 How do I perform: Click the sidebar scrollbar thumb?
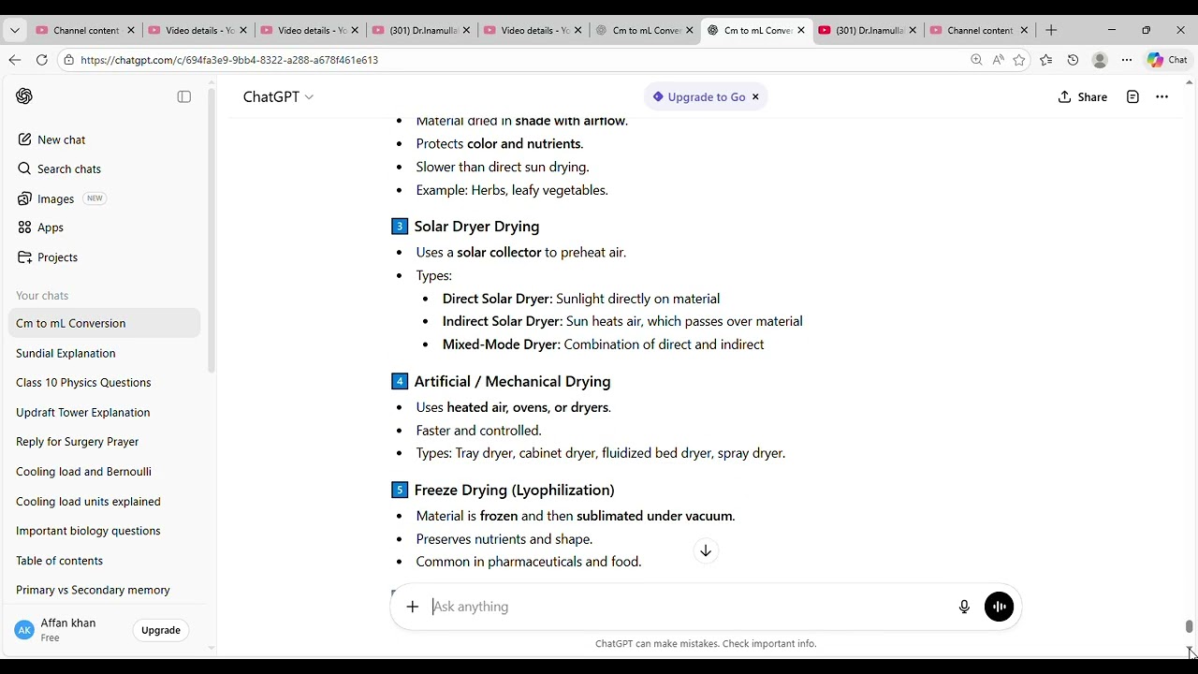pyautogui.click(x=212, y=229)
